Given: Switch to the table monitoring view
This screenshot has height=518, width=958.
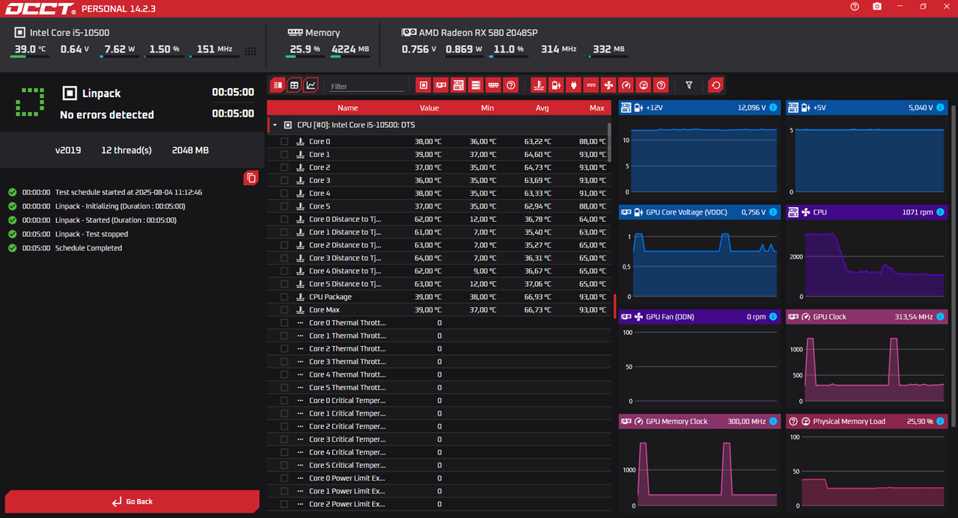Looking at the screenshot, I should tap(294, 85).
